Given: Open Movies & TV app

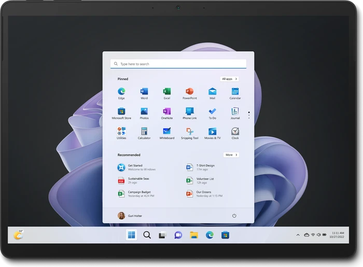Looking at the screenshot, I should 212,133.
